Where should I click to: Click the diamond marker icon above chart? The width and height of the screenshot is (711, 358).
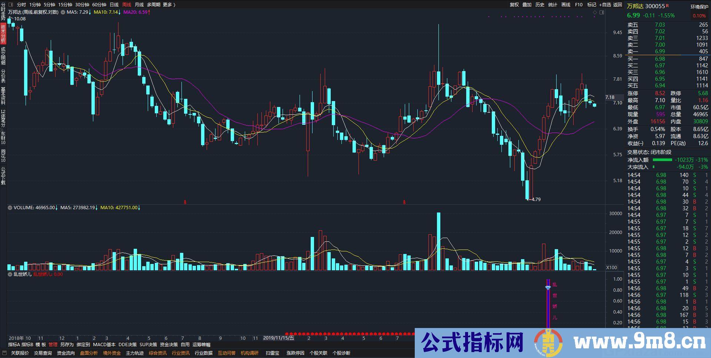point(595,12)
